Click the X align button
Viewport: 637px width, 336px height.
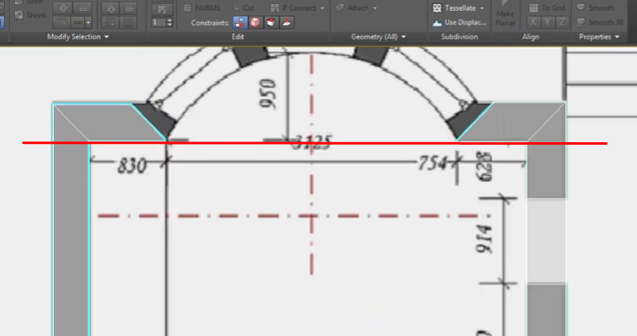pyautogui.click(x=533, y=22)
